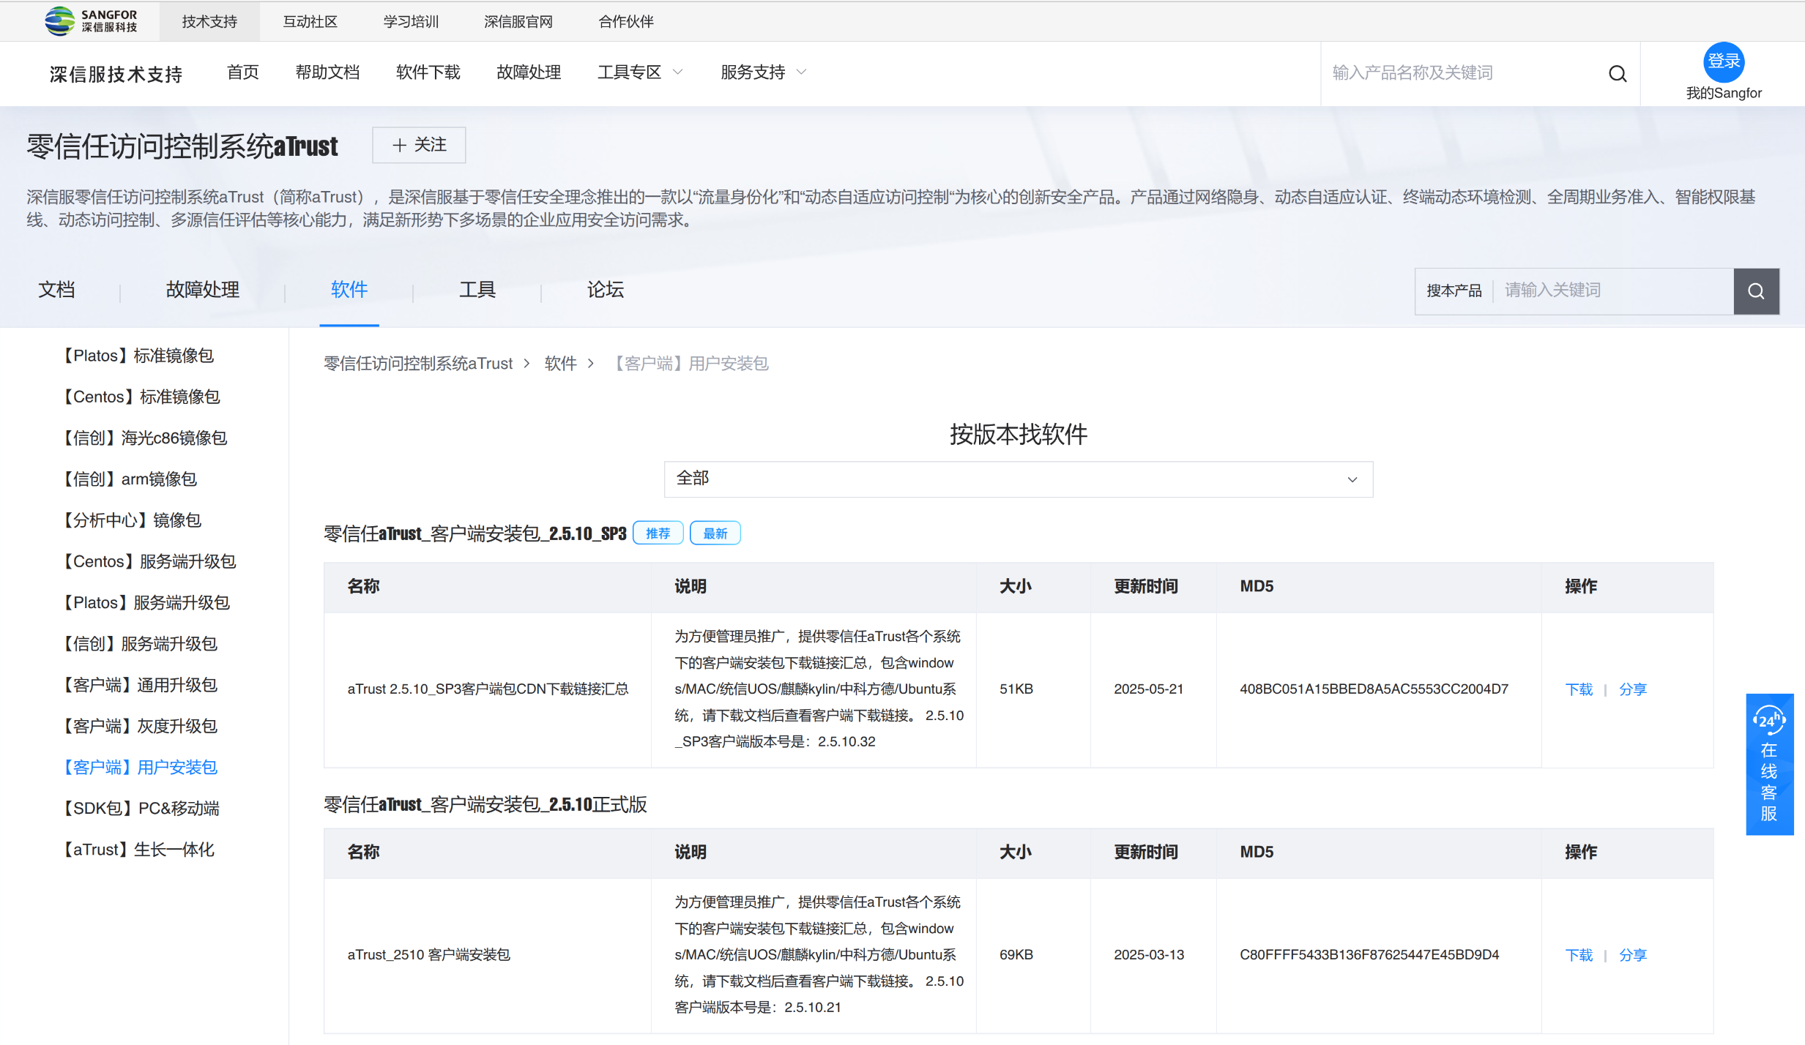The height and width of the screenshot is (1045, 1805).
Task: Download aTrust_2510 客户端安装包
Action: coord(1579,955)
